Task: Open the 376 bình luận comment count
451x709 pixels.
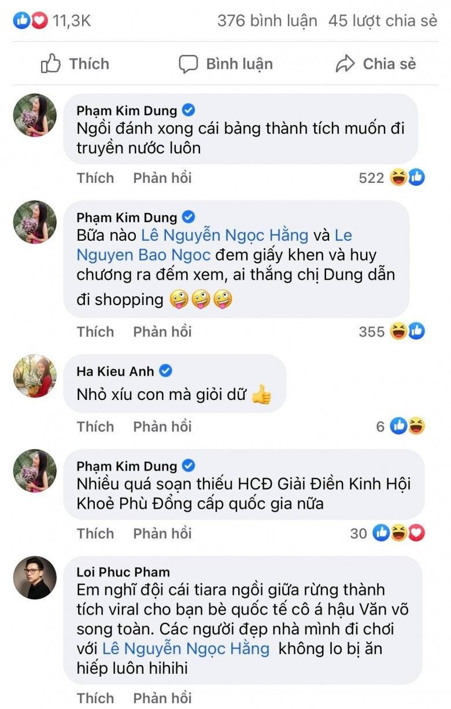Action: pyautogui.click(x=267, y=21)
